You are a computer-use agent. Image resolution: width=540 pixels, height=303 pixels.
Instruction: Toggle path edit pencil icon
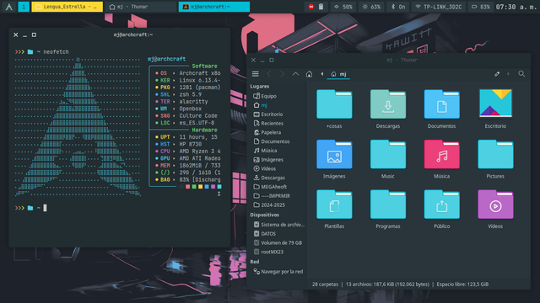(497, 74)
